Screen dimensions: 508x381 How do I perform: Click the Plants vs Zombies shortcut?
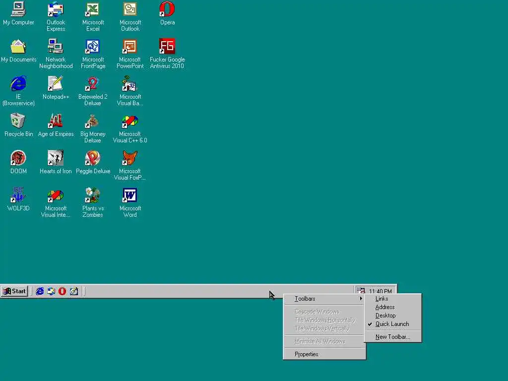pyautogui.click(x=93, y=203)
